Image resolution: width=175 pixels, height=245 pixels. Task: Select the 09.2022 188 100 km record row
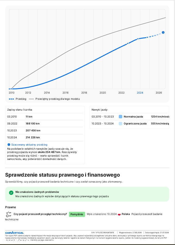point(45,123)
